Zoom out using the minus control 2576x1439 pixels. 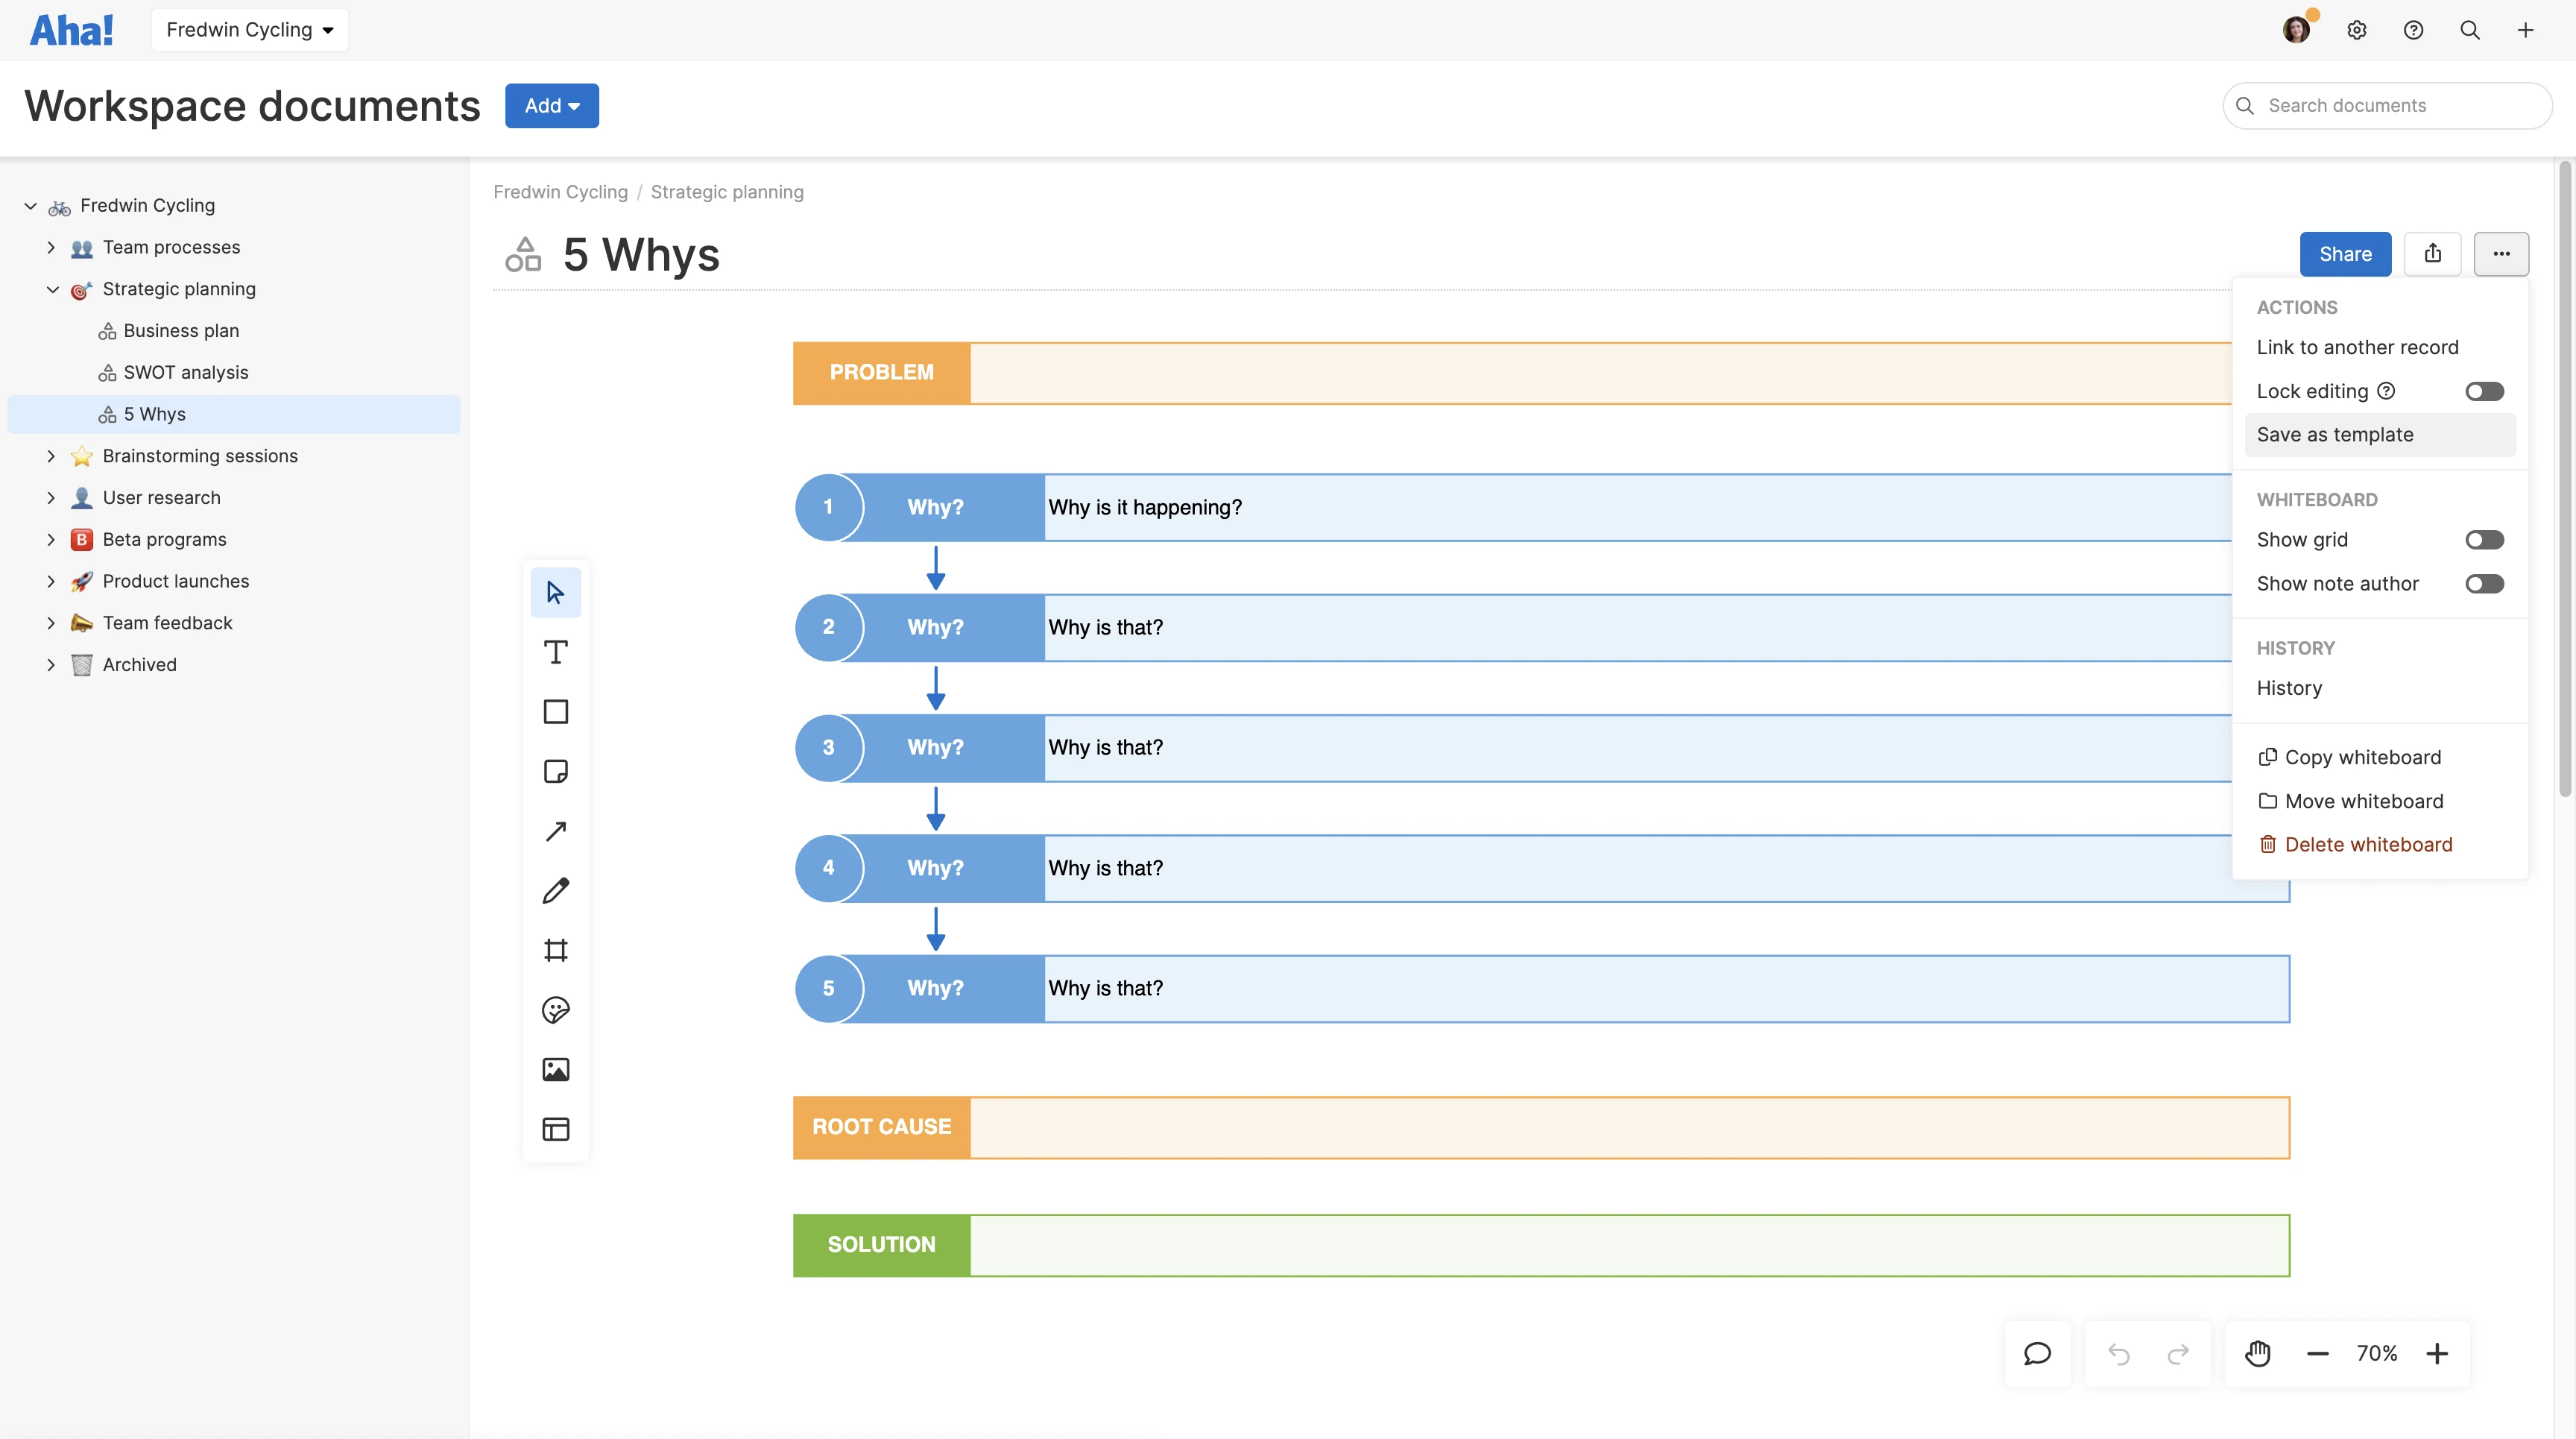coord(2318,1353)
